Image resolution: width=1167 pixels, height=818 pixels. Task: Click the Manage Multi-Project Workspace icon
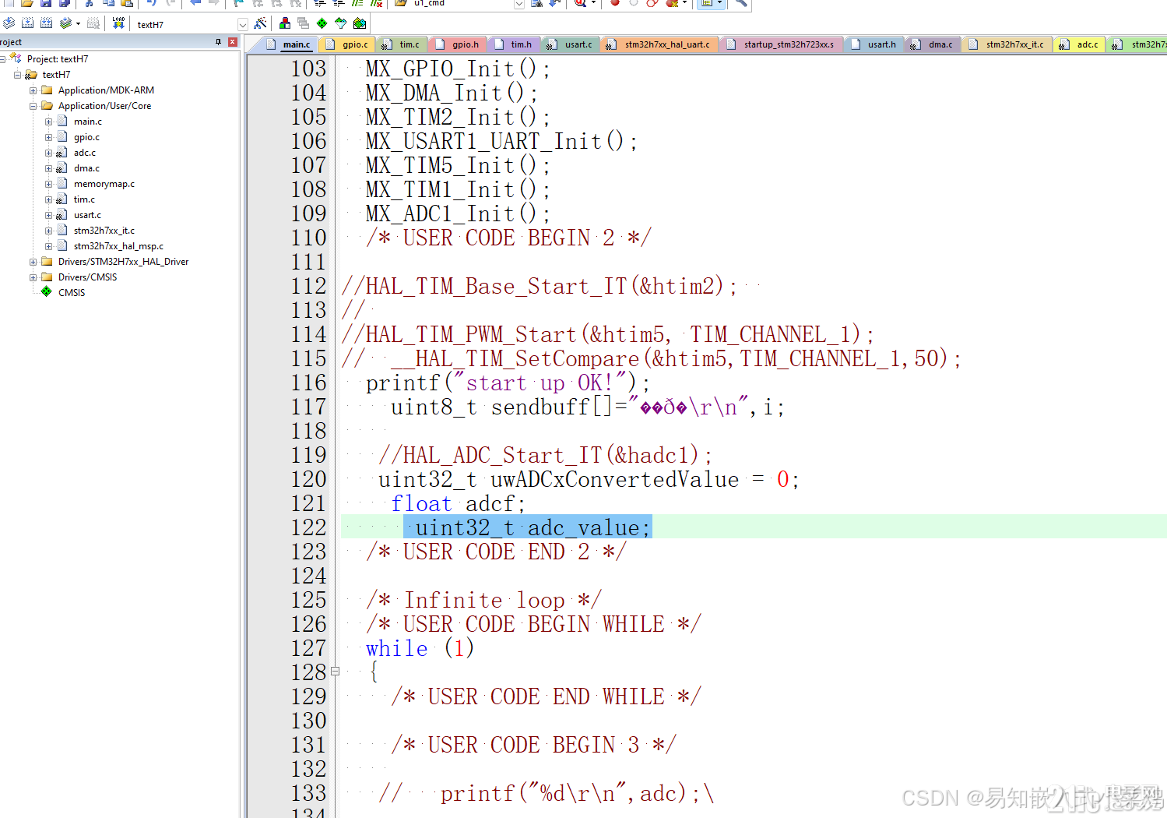[x=303, y=23]
